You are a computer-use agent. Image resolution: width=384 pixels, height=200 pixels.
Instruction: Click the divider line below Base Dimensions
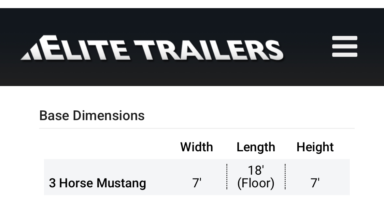point(197,128)
